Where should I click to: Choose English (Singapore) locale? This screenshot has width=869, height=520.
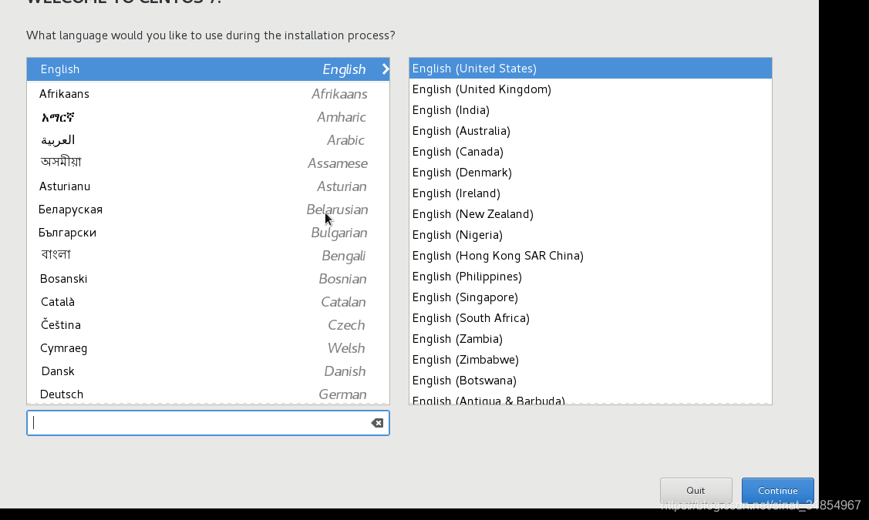point(590,297)
